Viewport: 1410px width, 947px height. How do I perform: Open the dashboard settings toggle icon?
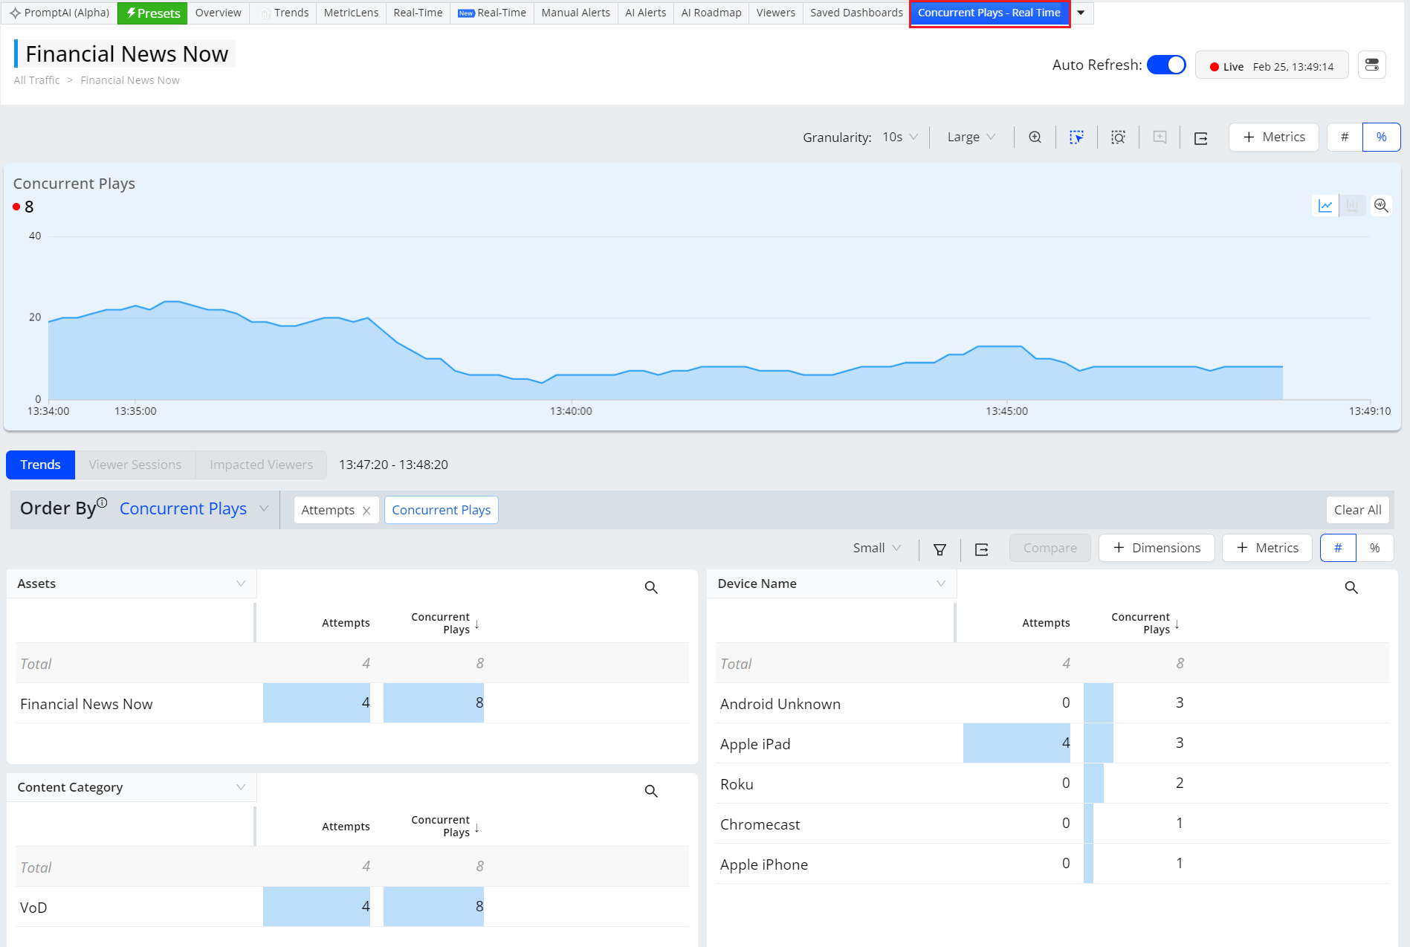click(1372, 65)
